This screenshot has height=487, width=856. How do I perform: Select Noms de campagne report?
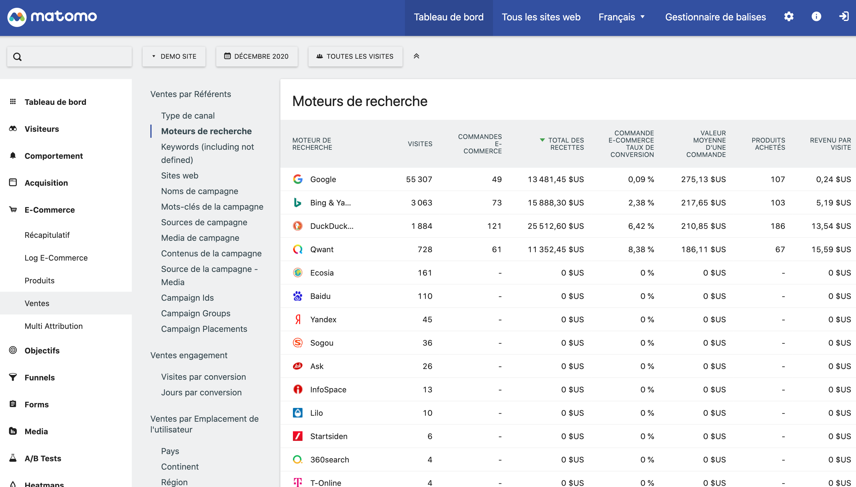(199, 191)
